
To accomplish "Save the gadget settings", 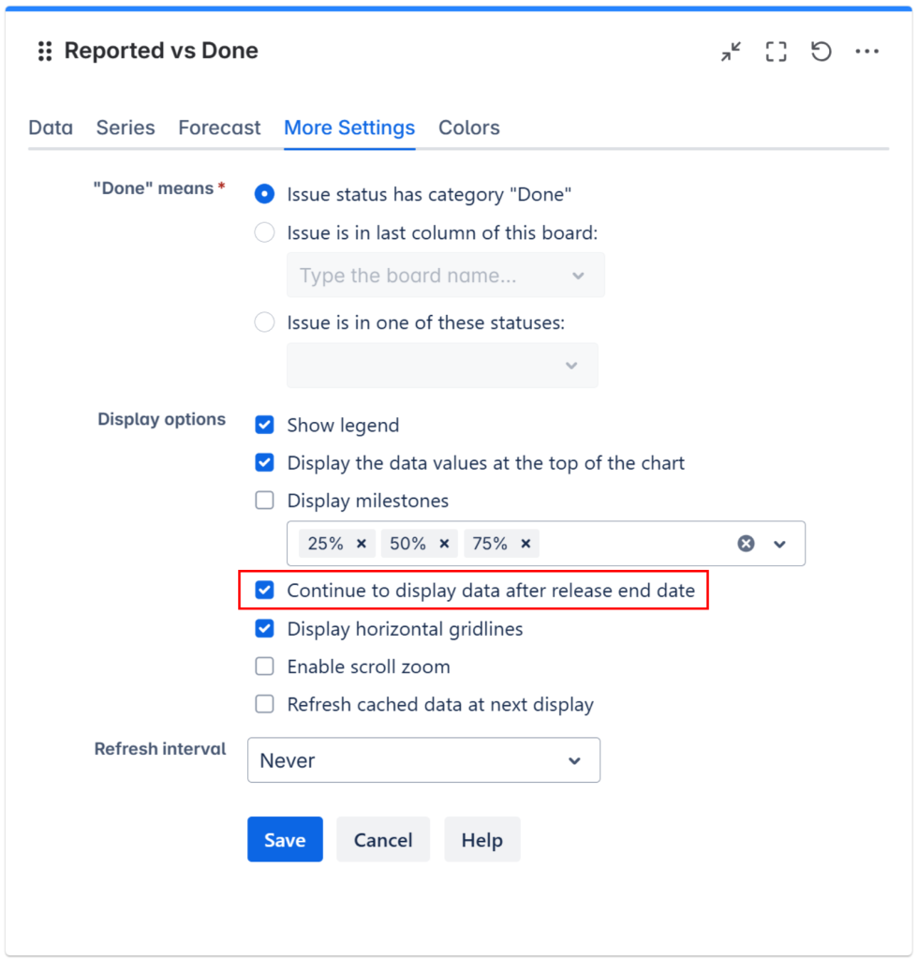I will click(x=285, y=839).
